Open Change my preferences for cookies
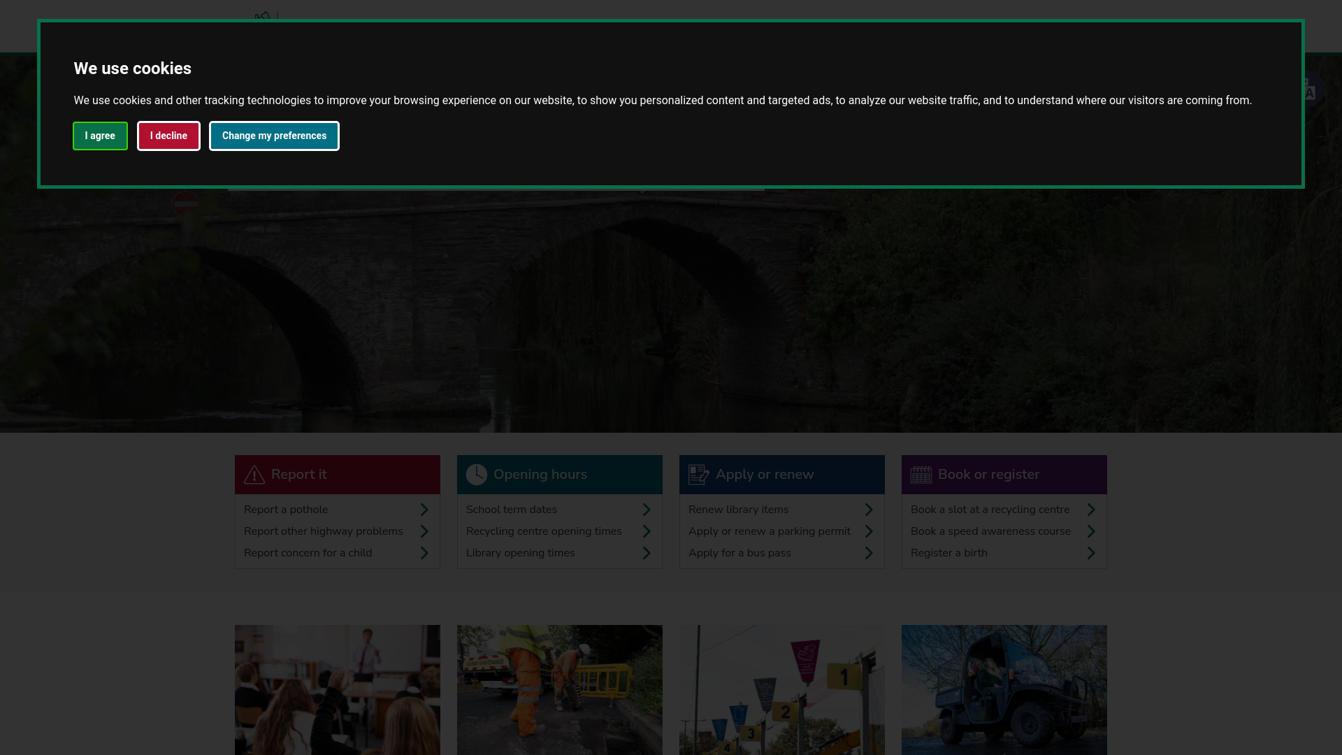The image size is (1342, 755). [x=274, y=136]
